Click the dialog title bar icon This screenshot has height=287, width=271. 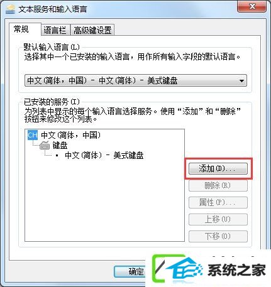click(x=10, y=9)
